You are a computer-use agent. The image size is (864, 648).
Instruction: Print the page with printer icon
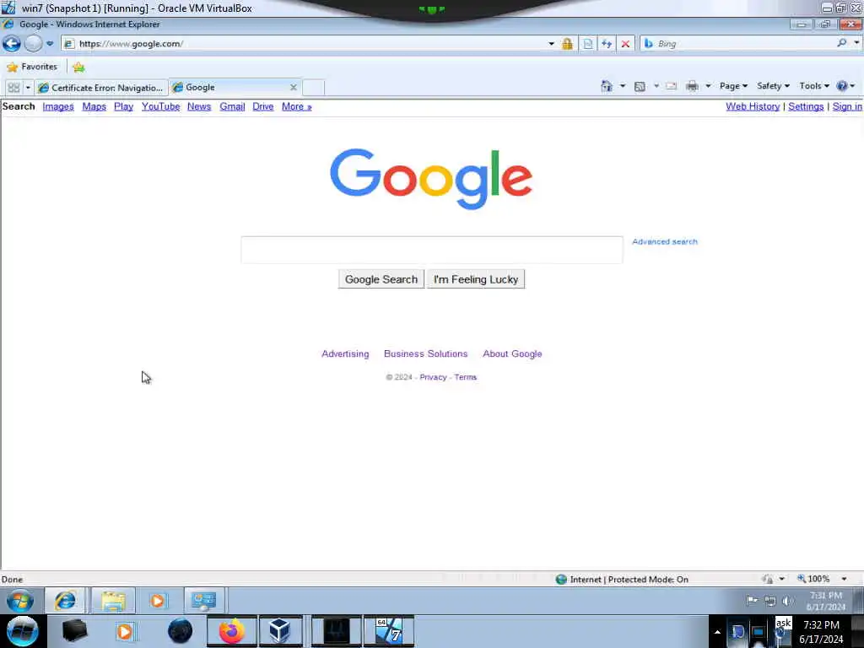click(692, 86)
